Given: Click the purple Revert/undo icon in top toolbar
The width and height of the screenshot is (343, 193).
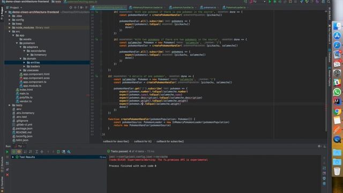Looking at the screenshot, I should (x=317, y=2).
